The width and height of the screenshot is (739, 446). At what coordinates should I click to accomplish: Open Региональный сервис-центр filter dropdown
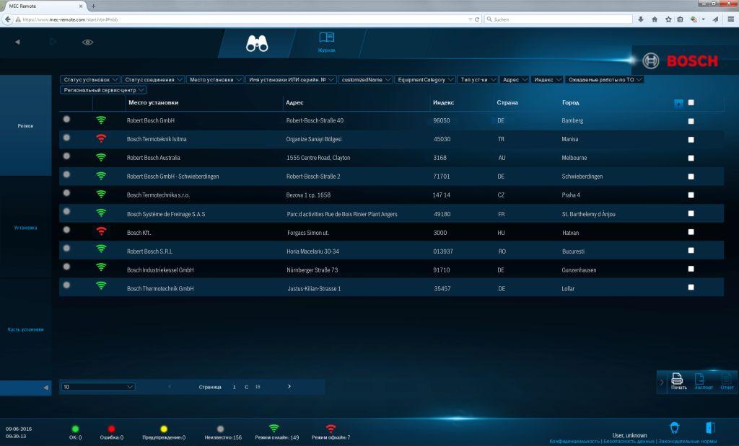point(103,90)
